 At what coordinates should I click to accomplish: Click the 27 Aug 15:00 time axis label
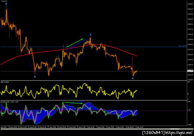[52, 127]
